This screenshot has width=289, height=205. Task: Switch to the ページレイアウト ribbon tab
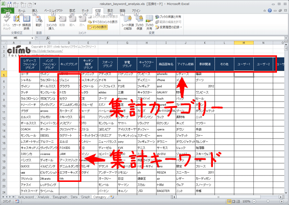53,11
